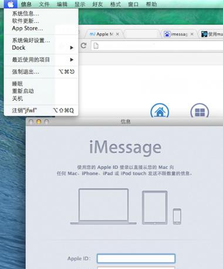The width and height of the screenshot is (223, 269).
Task: Choose 软件更新… from Apple menu
Action: click(41, 21)
